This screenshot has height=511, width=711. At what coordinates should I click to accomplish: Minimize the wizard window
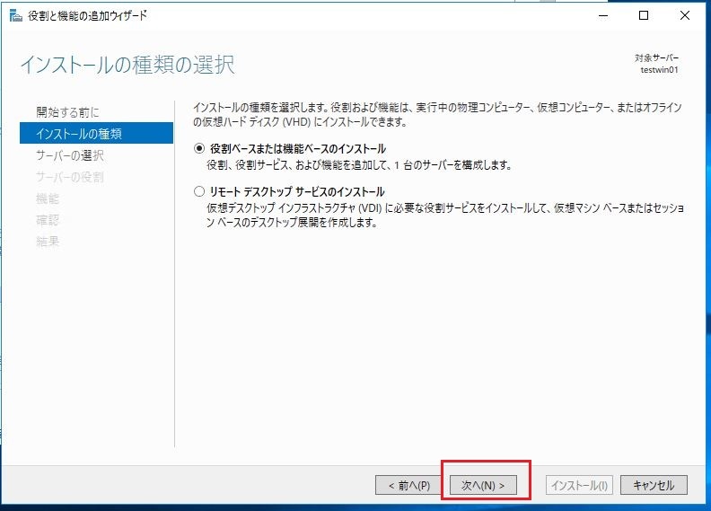coord(603,16)
